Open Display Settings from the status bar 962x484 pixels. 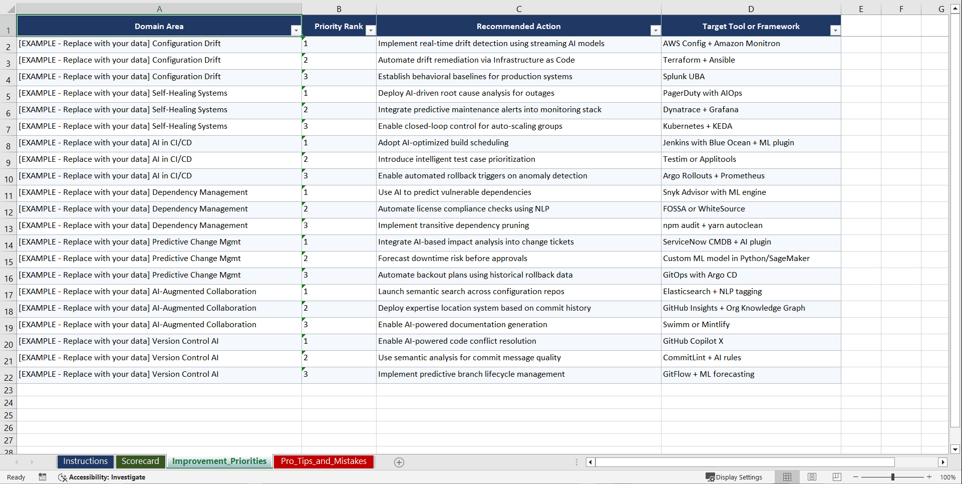coord(734,477)
